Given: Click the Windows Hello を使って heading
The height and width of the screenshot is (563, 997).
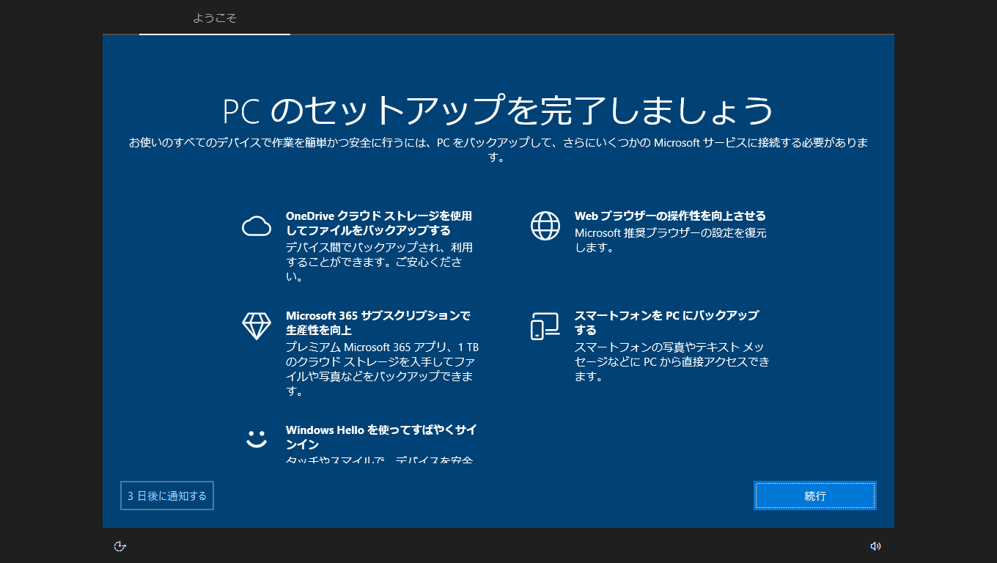Looking at the screenshot, I should (381, 437).
